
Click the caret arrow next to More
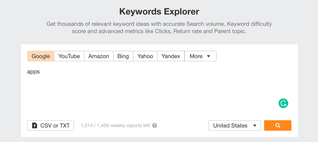208,56
